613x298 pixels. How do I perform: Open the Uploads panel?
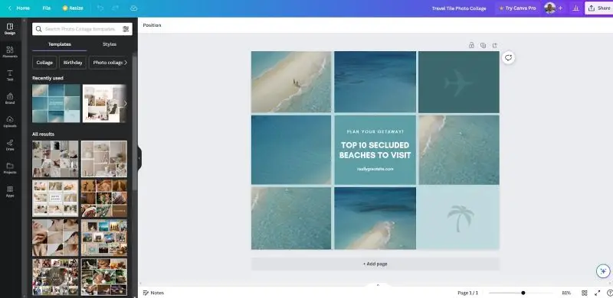tap(10, 121)
